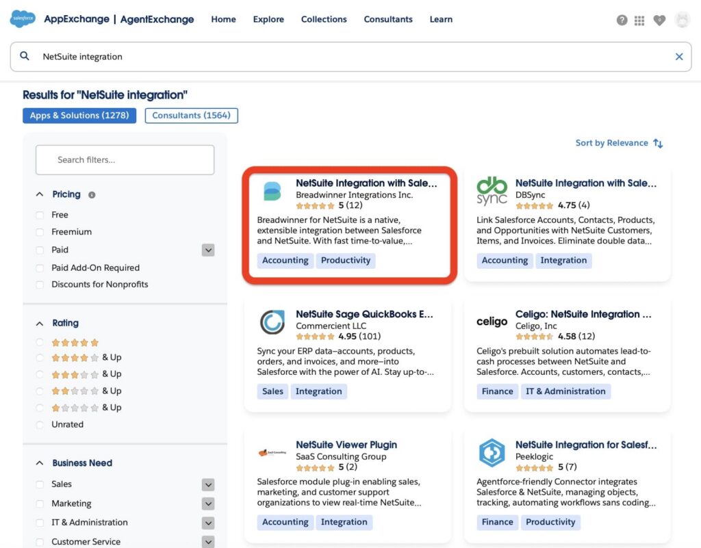Open the help question mark icon

point(622,21)
